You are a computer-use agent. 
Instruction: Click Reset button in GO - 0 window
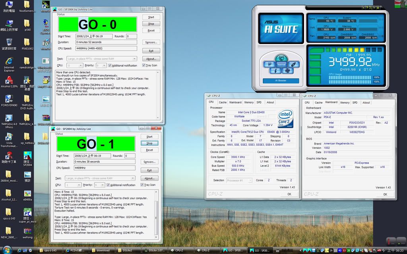pos(151,31)
